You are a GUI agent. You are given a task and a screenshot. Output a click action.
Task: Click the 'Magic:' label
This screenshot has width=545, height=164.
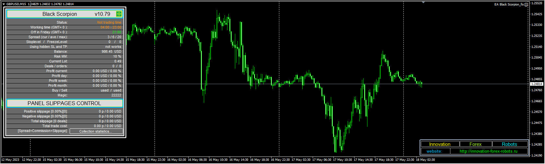coord(63,95)
